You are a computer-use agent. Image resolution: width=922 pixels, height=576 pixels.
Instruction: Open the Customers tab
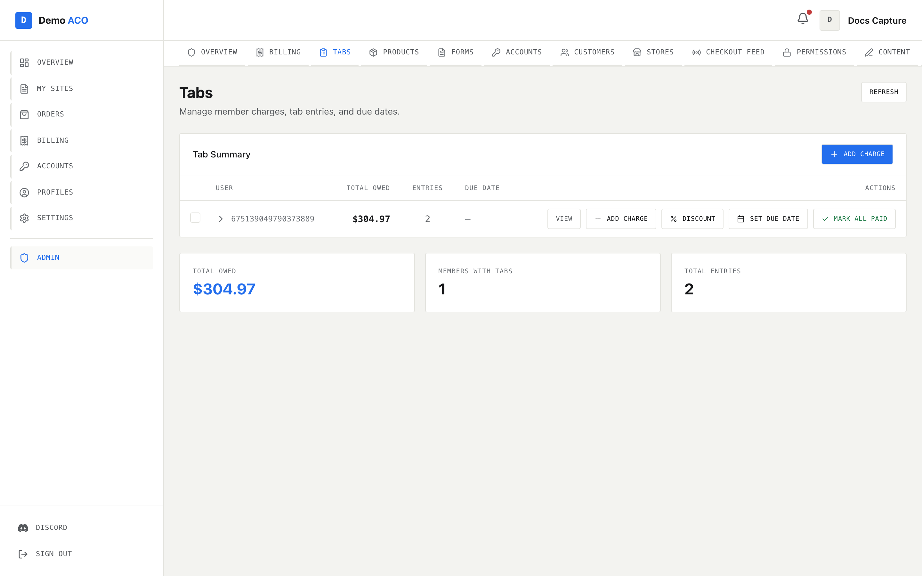(x=587, y=52)
